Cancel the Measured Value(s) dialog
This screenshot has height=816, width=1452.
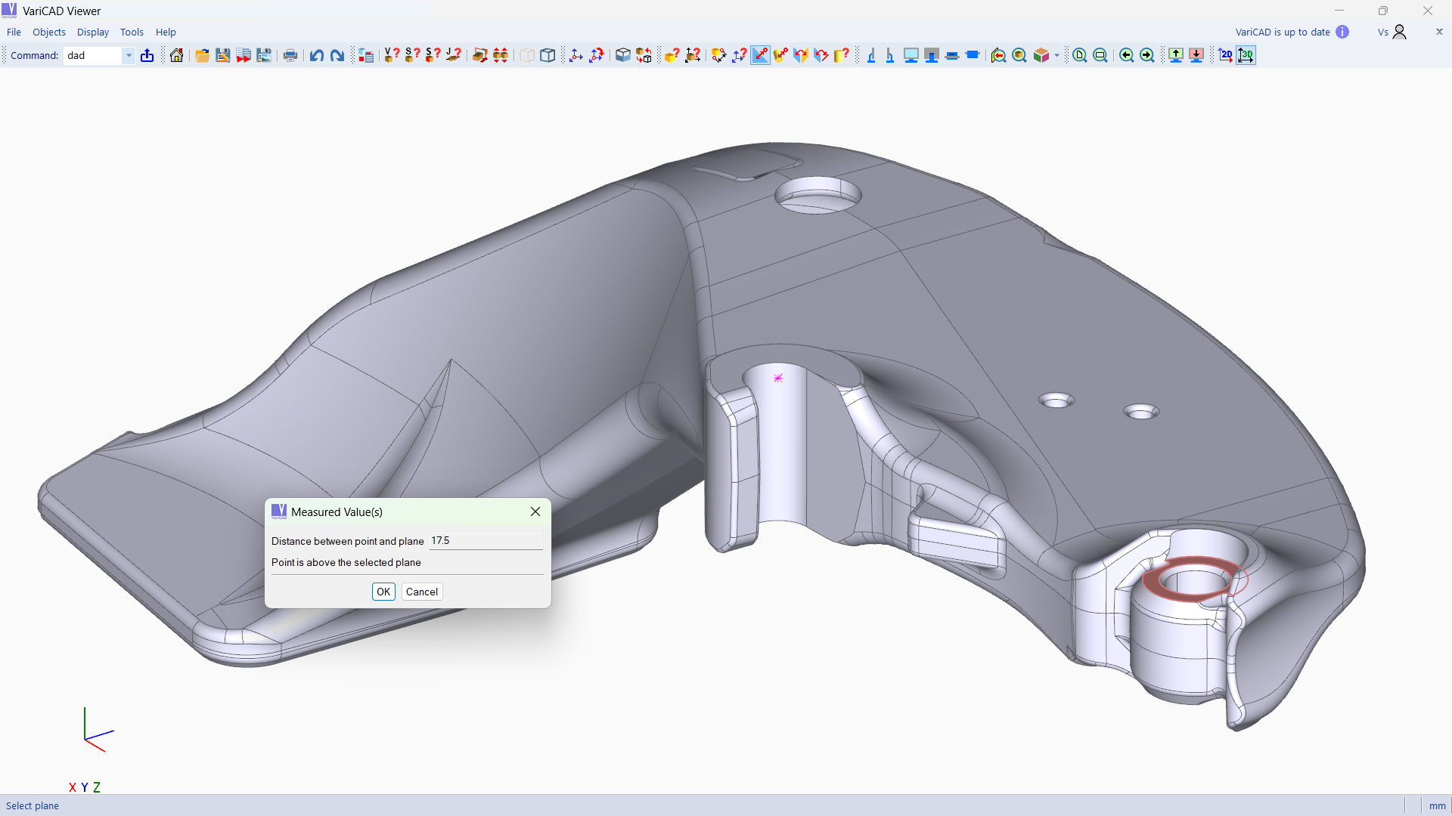pyautogui.click(x=421, y=592)
